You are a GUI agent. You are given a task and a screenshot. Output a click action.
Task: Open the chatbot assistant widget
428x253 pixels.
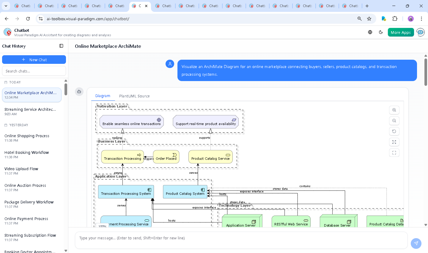click(420, 32)
